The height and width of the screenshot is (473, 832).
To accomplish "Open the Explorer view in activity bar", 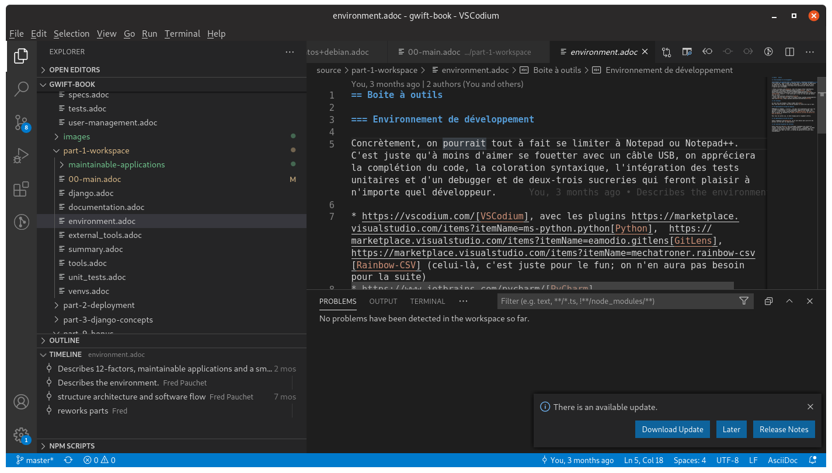I will [x=21, y=56].
